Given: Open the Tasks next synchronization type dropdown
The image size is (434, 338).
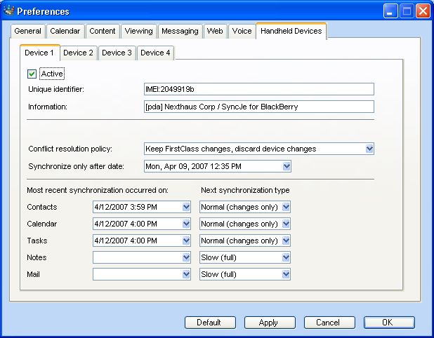Looking at the screenshot, I should (x=286, y=241).
